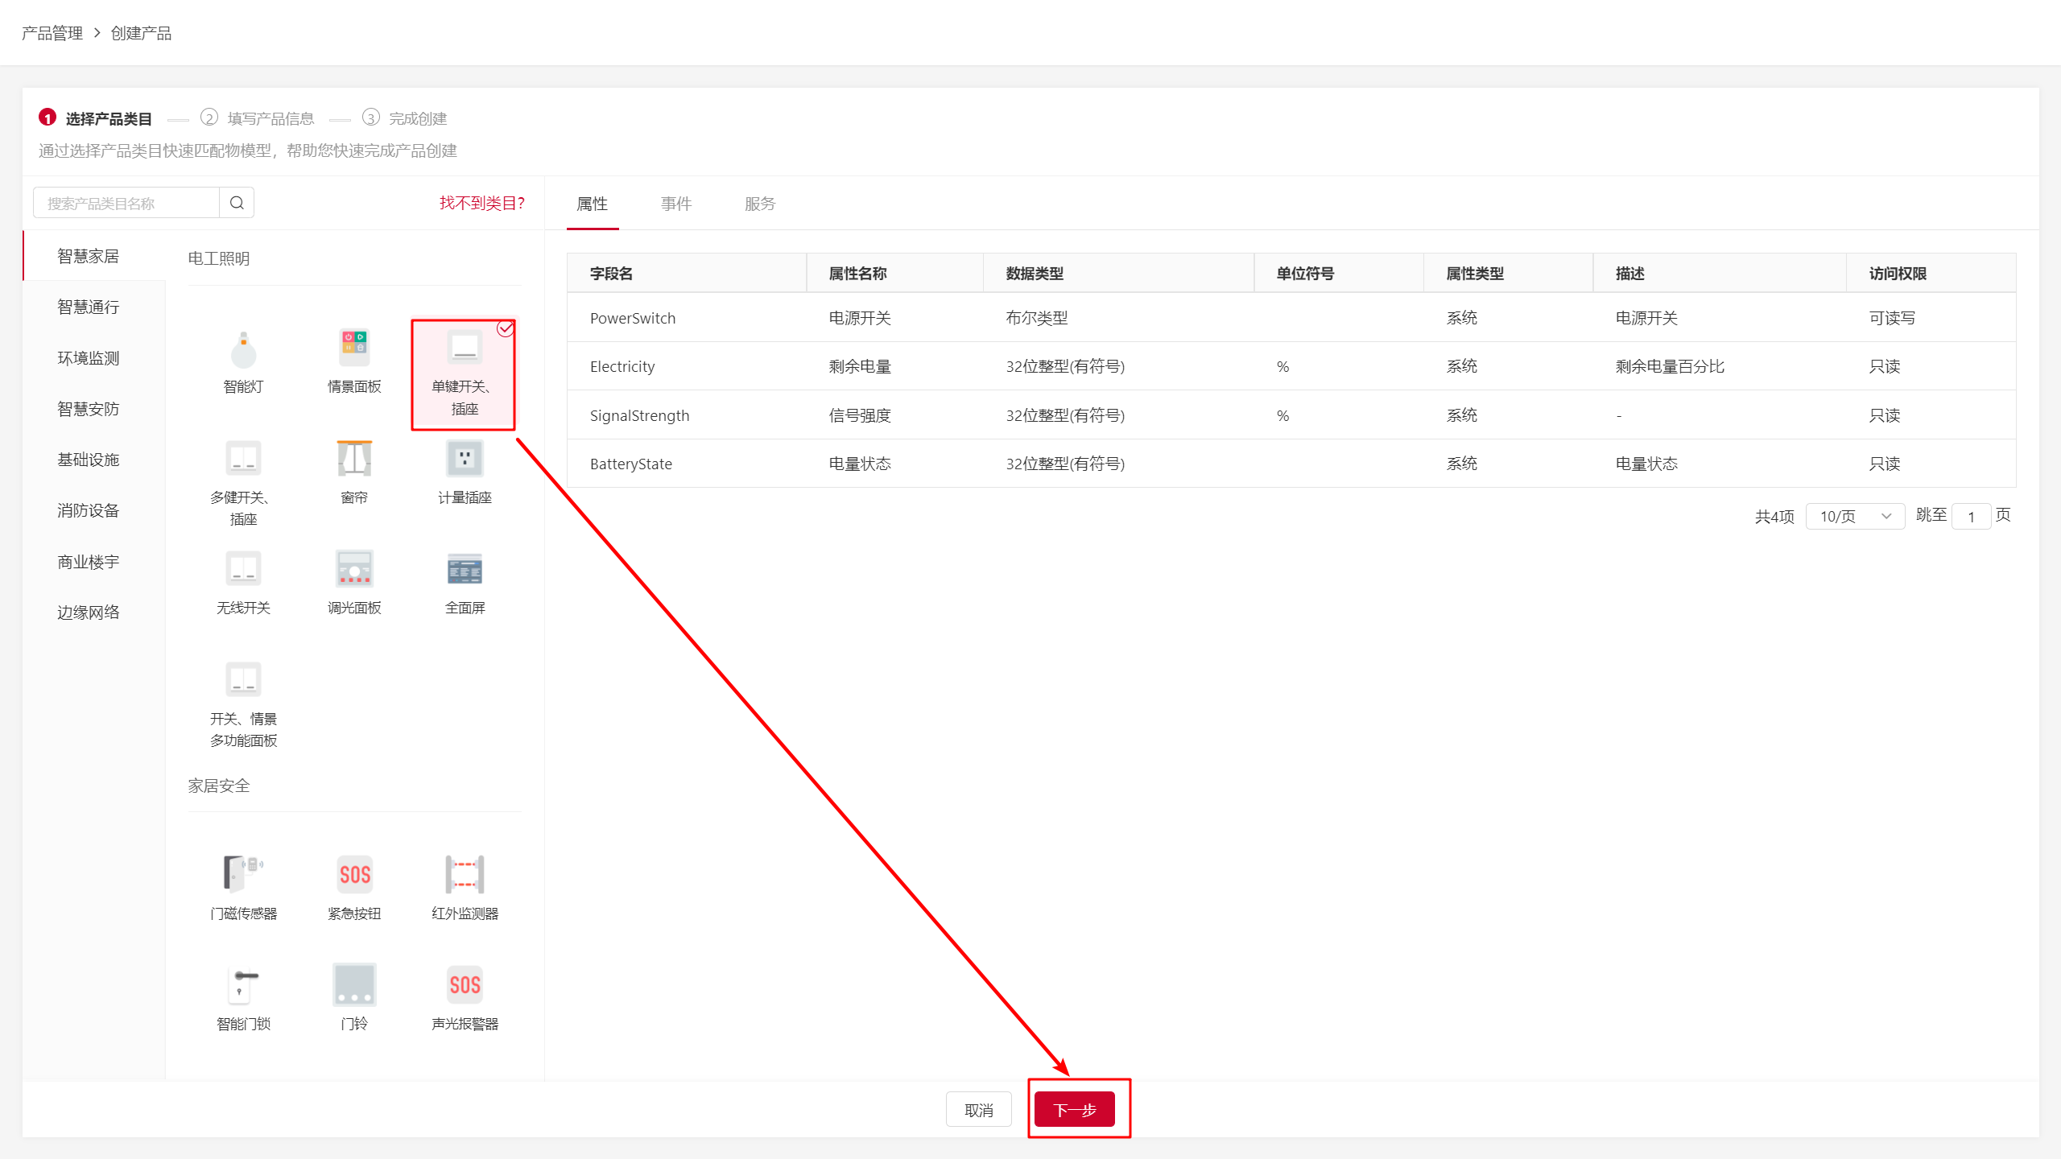Switch to the 事件 tab
The height and width of the screenshot is (1159, 2061).
[676, 204]
